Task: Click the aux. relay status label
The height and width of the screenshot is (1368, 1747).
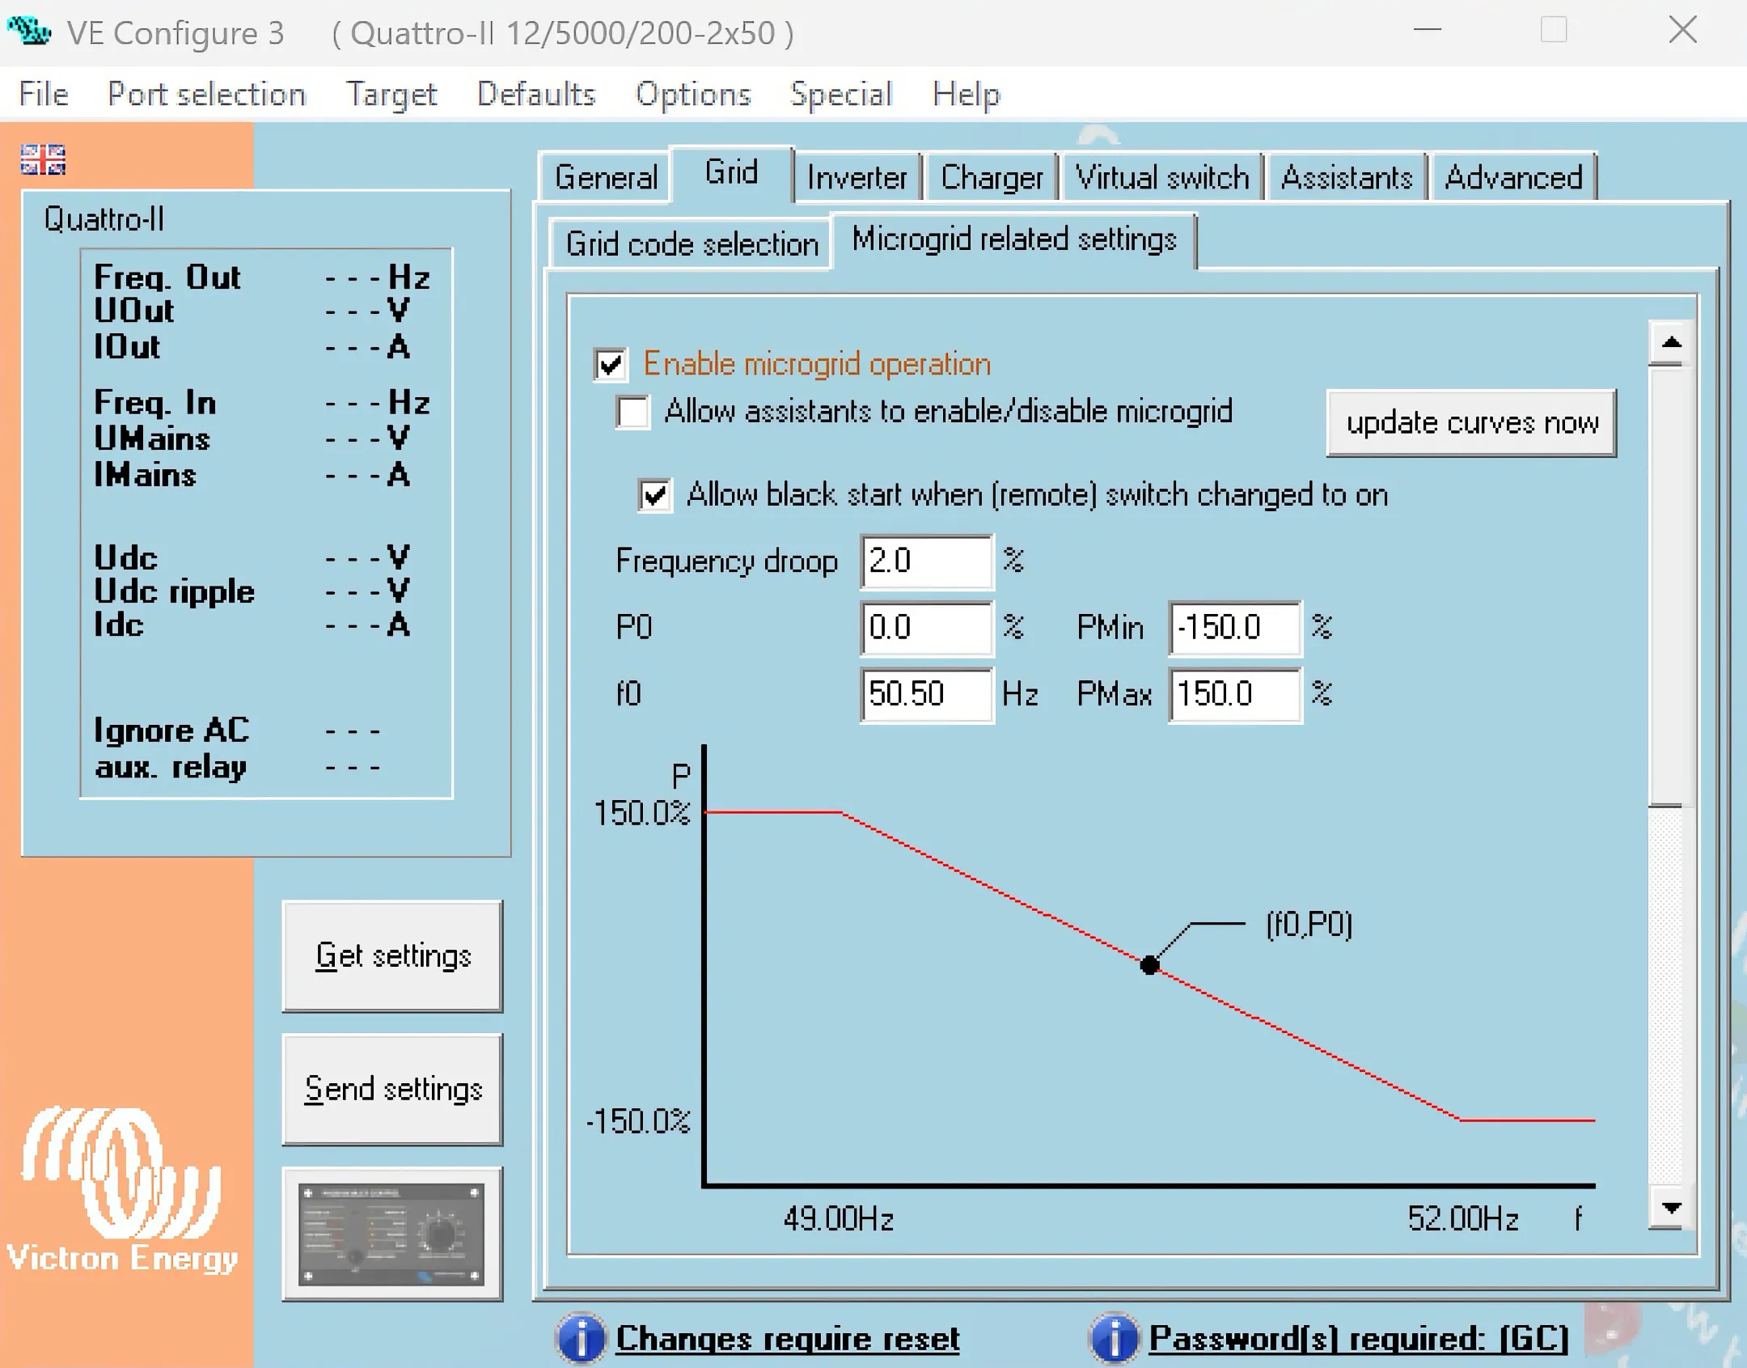Action: click(171, 767)
